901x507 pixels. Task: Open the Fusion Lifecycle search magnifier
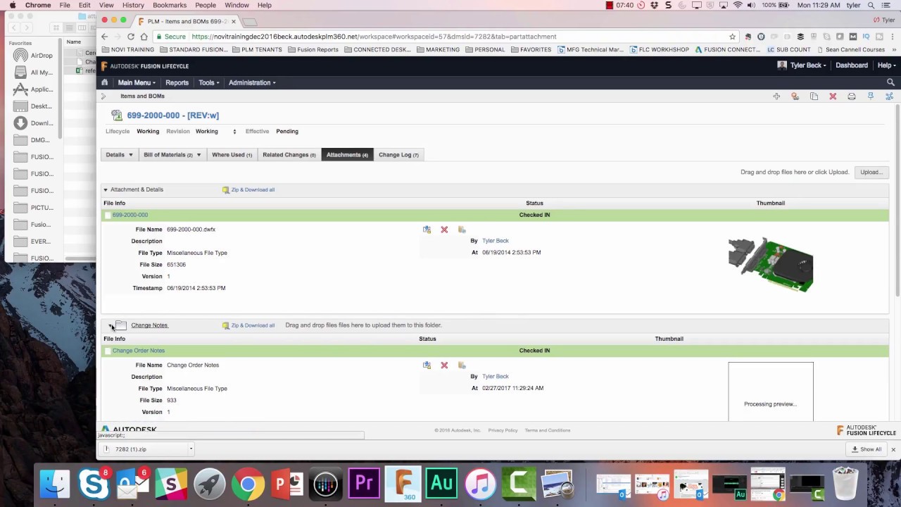tap(890, 82)
